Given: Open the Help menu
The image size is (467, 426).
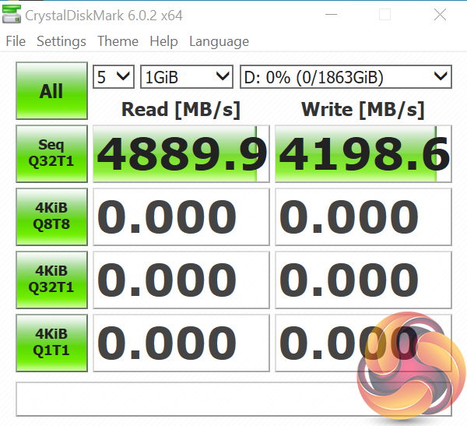Looking at the screenshot, I should [163, 41].
